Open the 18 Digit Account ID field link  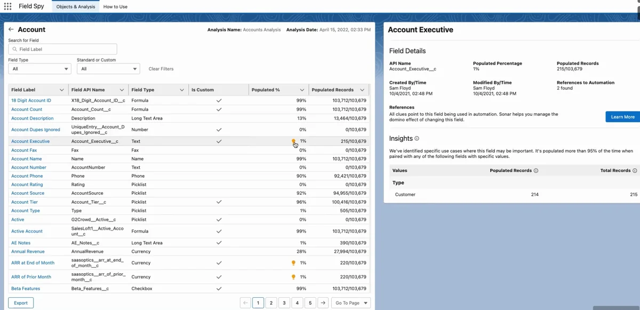[x=31, y=100]
